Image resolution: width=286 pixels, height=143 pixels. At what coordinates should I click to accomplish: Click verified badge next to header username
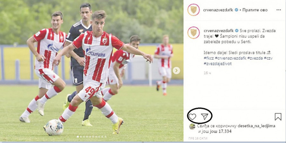236,10
